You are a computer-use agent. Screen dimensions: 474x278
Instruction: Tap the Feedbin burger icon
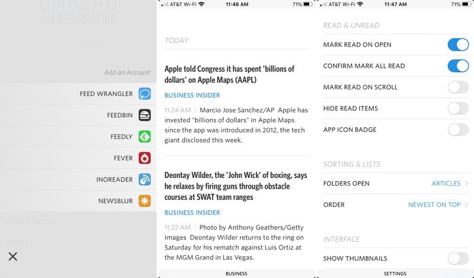click(x=145, y=115)
